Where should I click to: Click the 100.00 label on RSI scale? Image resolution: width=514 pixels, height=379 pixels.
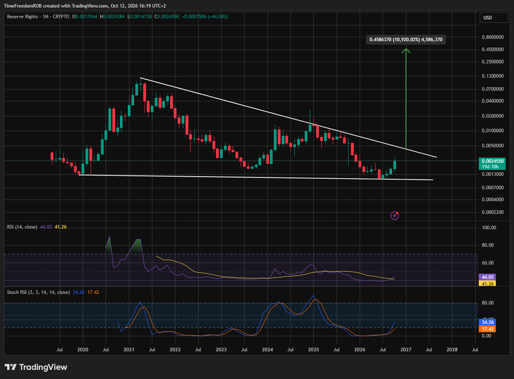tap(489, 228)
